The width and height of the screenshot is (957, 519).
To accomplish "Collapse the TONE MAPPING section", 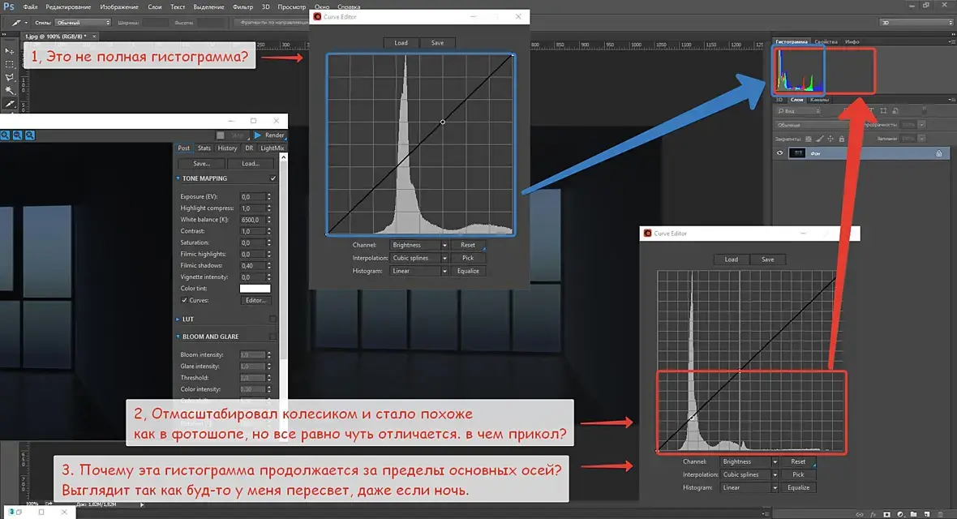I will click(x=178, y=178).
